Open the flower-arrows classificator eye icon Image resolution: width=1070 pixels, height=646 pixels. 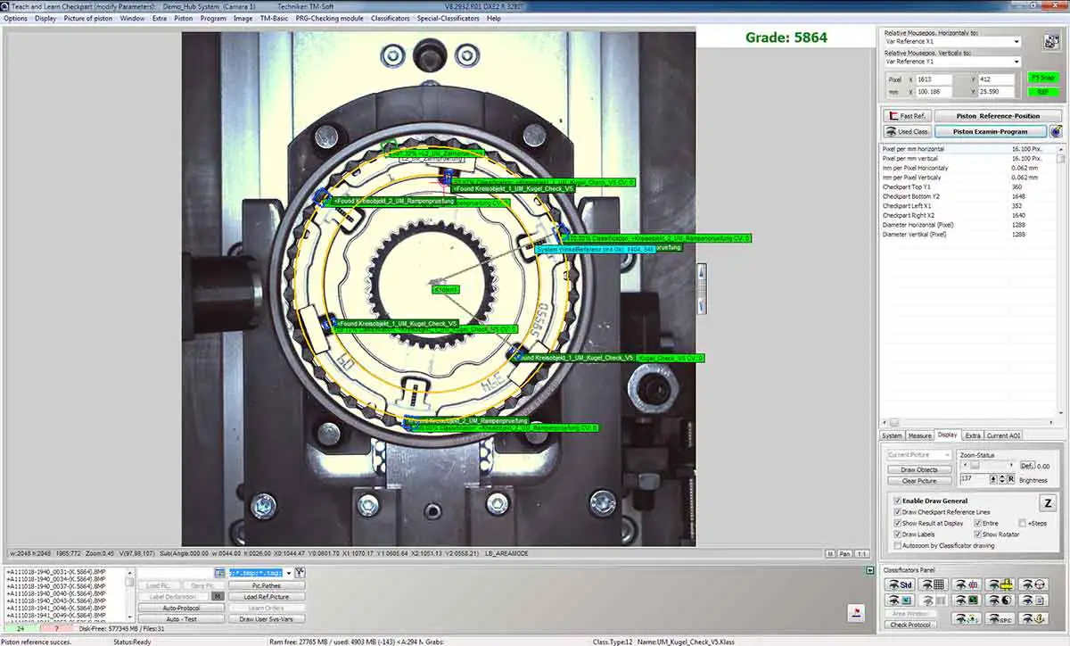click(967, 618)
